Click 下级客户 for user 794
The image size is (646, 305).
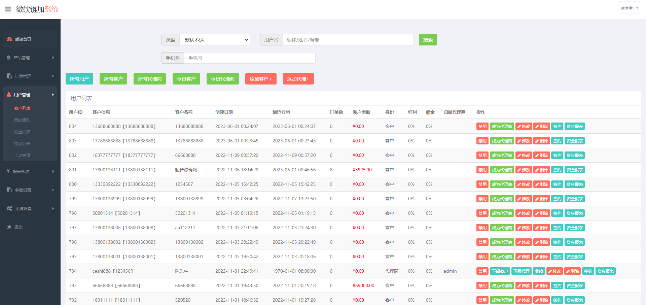click(500, 271)
